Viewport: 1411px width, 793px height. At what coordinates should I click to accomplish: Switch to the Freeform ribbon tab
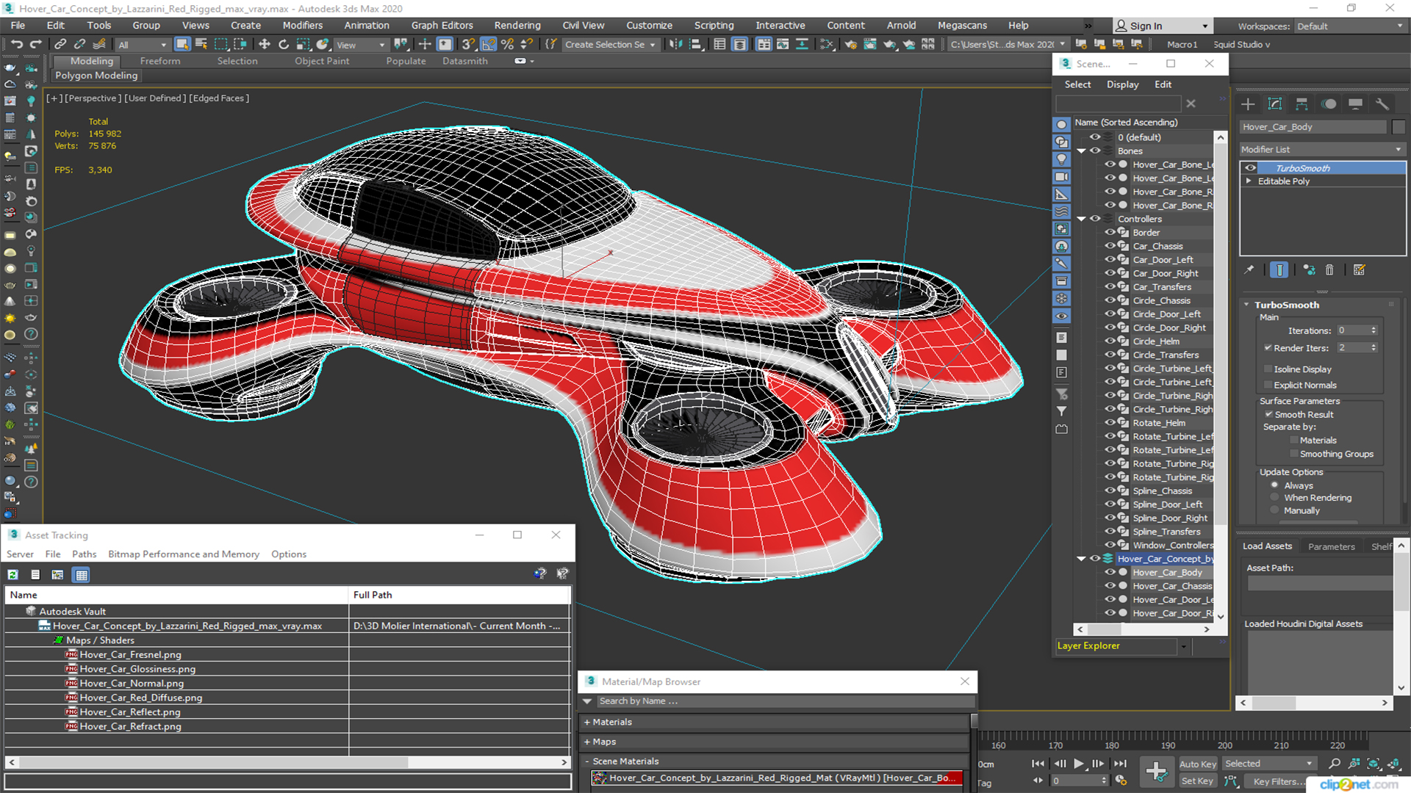tap(160, 62)
